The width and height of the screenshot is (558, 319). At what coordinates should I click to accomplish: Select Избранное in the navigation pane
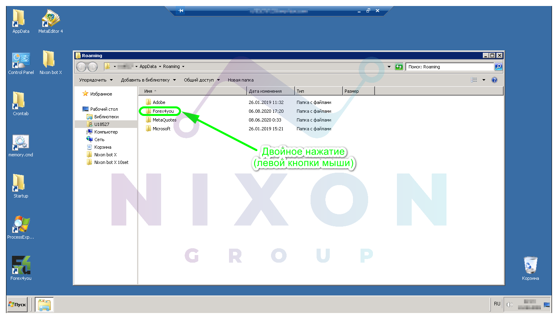pos(97,94)
